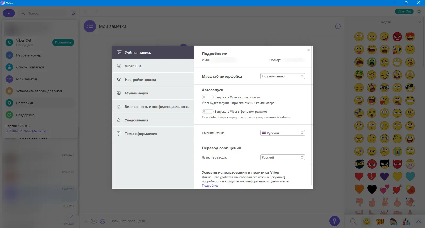
Task: Pick the angry red face emoji
Action: (x=397, y=37)
